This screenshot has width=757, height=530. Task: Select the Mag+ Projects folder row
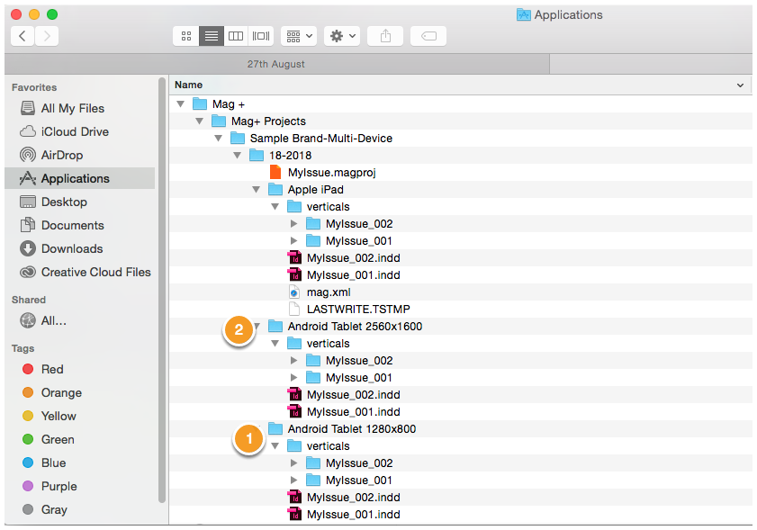461,121
